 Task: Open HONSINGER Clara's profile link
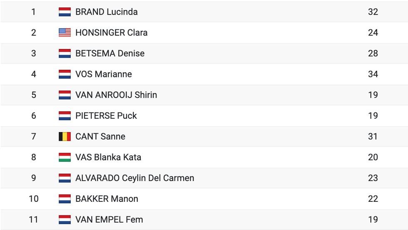[x=112, y=33]
